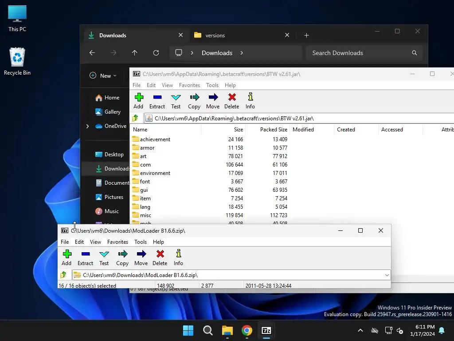
Task: Sort by Name column in jar window
Action: pos(166,130)
